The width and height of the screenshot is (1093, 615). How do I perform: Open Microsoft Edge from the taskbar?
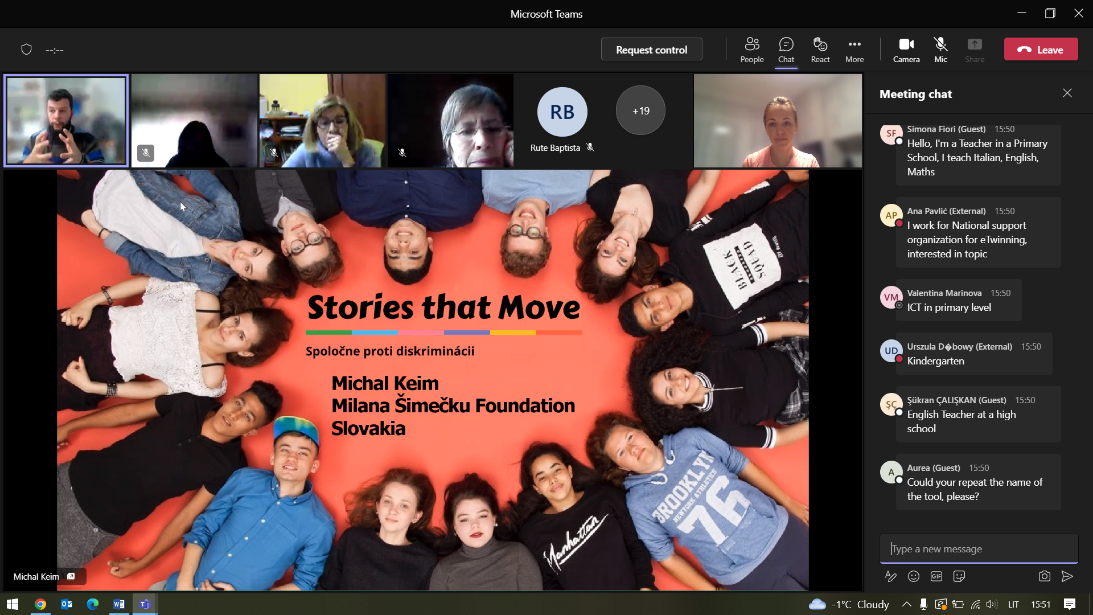point(93,604)
